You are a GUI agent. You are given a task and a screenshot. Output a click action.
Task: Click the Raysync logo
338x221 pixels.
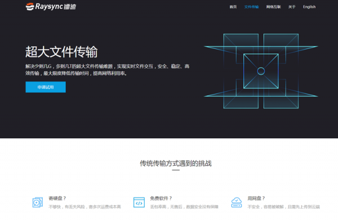(51, 6)
